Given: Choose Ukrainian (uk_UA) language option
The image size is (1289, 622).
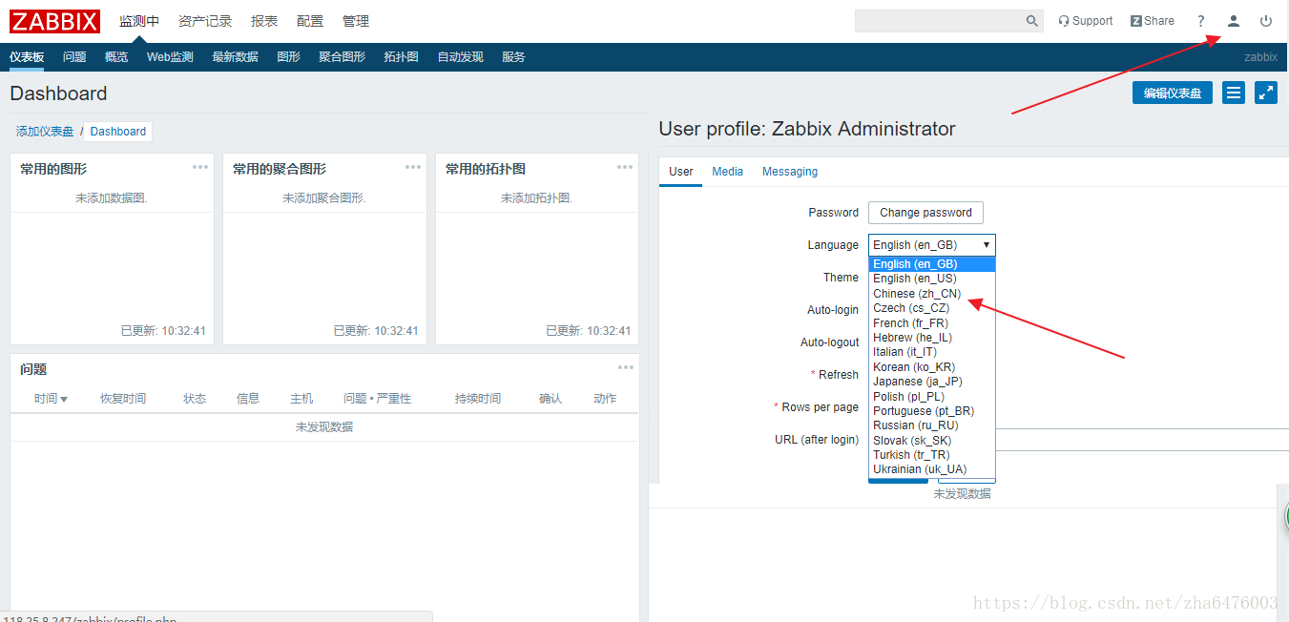Looking at the screenshot, I should click(931, 469).
